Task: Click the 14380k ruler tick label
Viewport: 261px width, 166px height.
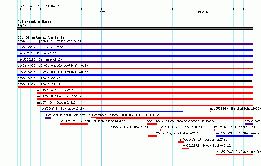Action: [x=203, y=12]
